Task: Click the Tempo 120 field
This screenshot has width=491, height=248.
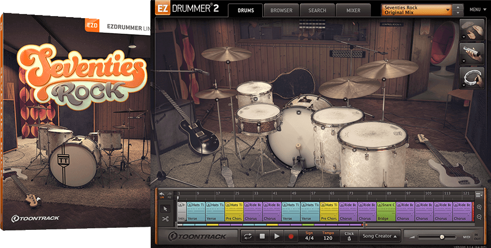Action: coord(328,236)
